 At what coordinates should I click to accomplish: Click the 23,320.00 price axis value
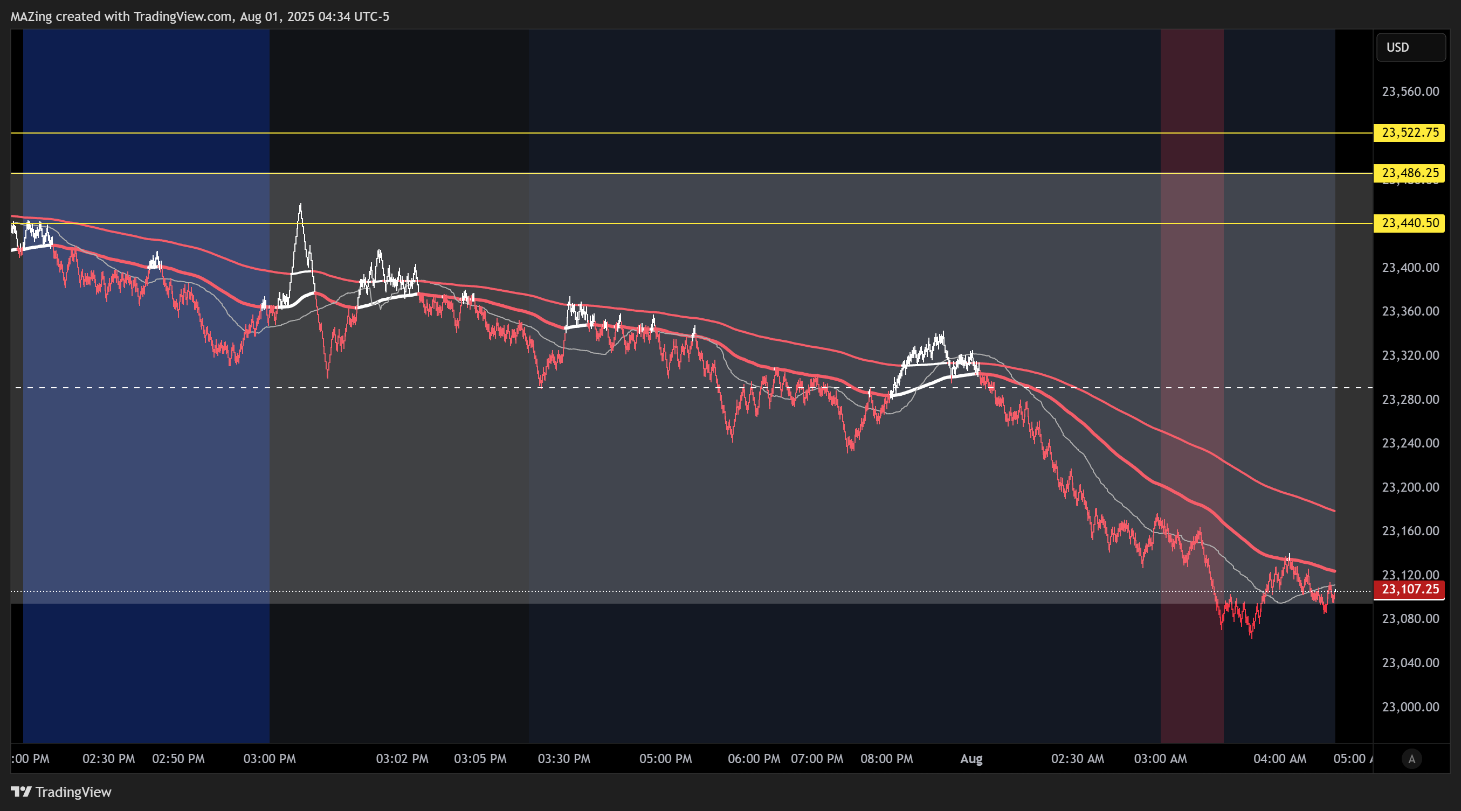(1410, 355)
